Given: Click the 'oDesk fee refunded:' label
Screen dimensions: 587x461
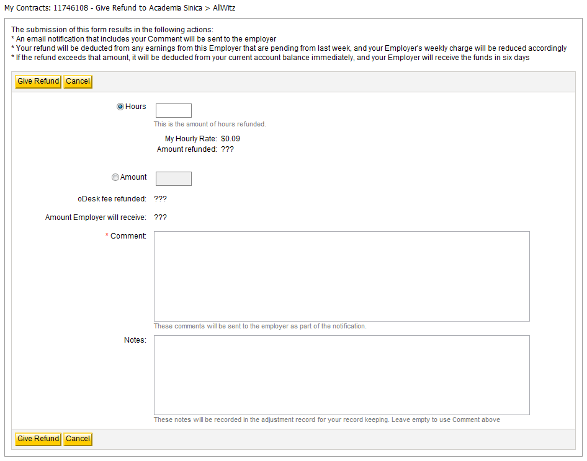Looking at the screenshot, I should click(x=112, y=199).
